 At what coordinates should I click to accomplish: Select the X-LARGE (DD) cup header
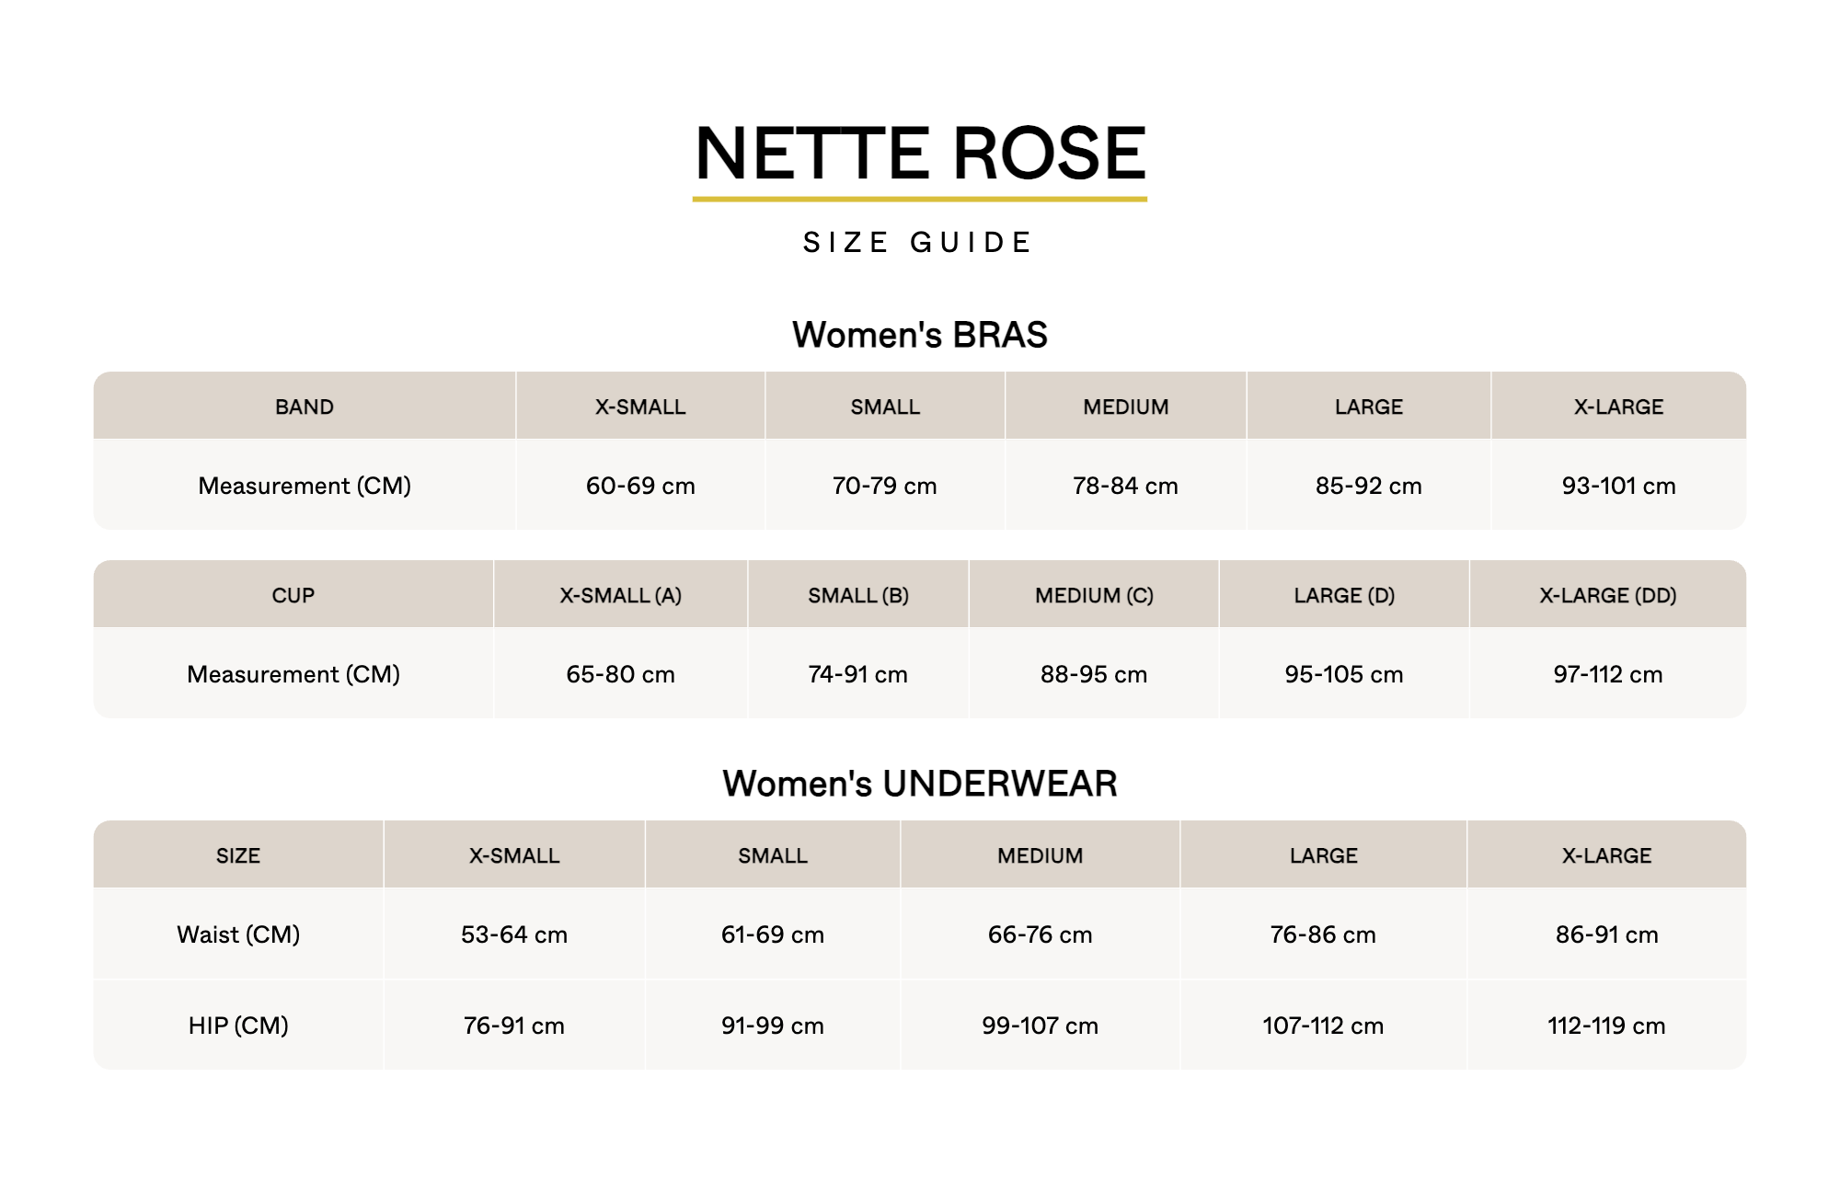tap(1608, 595)
